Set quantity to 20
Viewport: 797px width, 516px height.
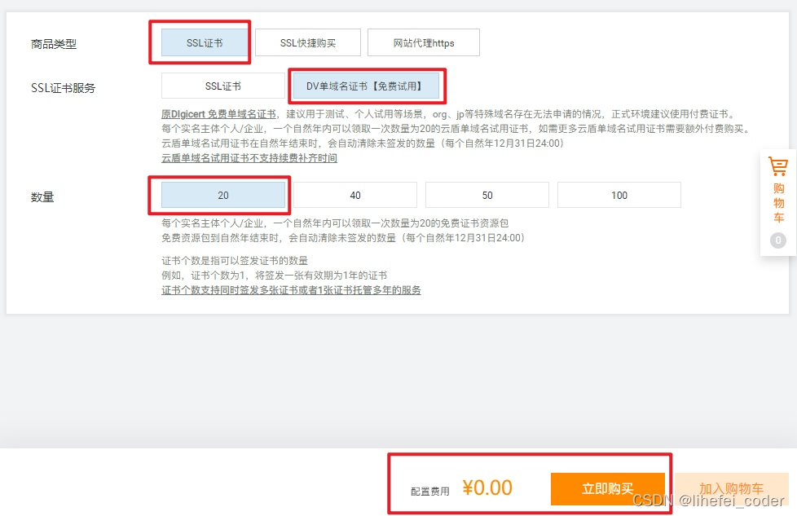point(223,195)
